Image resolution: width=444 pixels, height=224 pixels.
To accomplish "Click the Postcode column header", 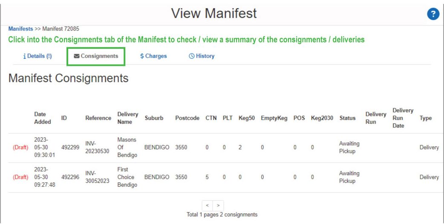I will [x=187, y=118].
